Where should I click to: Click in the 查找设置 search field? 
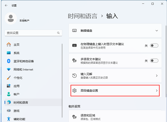[x=33, y=33]
